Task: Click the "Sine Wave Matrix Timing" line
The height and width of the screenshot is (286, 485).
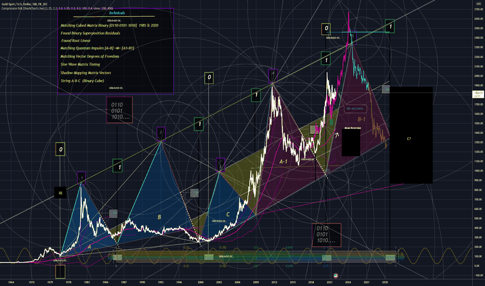Action: (x=80, y=64)
